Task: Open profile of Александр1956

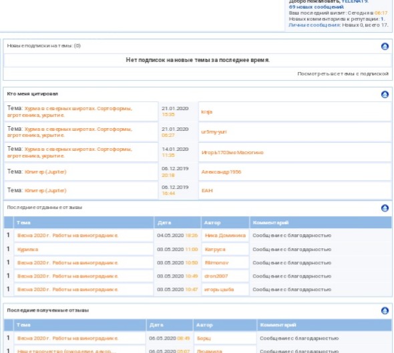Action: (221, 171)
